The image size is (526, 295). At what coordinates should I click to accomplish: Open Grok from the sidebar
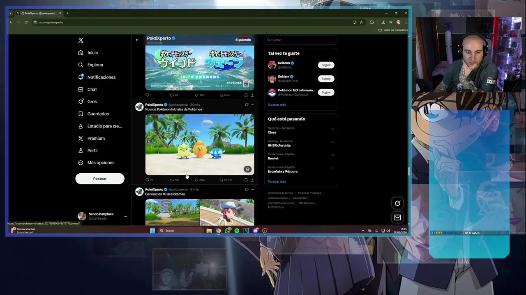pos(88,102)
